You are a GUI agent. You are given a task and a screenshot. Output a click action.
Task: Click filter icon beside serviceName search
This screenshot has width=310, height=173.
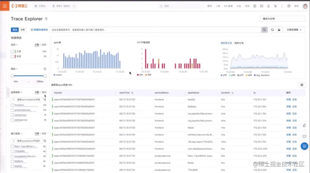click(45, 100)
